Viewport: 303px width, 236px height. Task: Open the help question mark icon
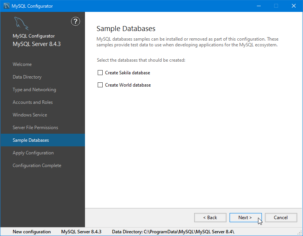click(75, 21)
